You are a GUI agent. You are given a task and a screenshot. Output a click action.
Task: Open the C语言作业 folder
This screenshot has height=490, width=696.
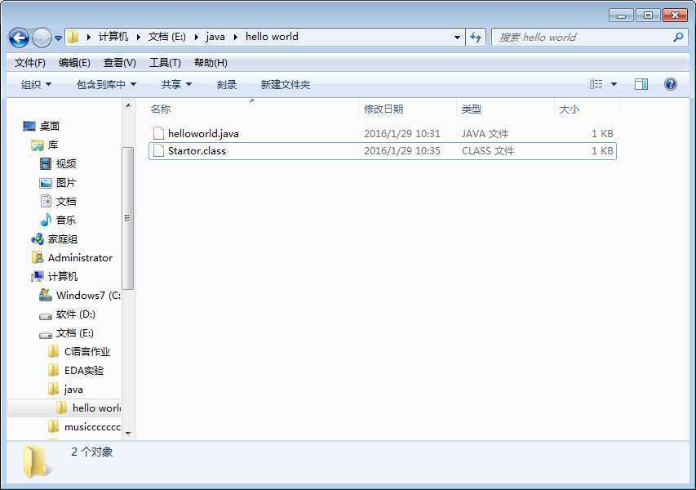(79, 352)
